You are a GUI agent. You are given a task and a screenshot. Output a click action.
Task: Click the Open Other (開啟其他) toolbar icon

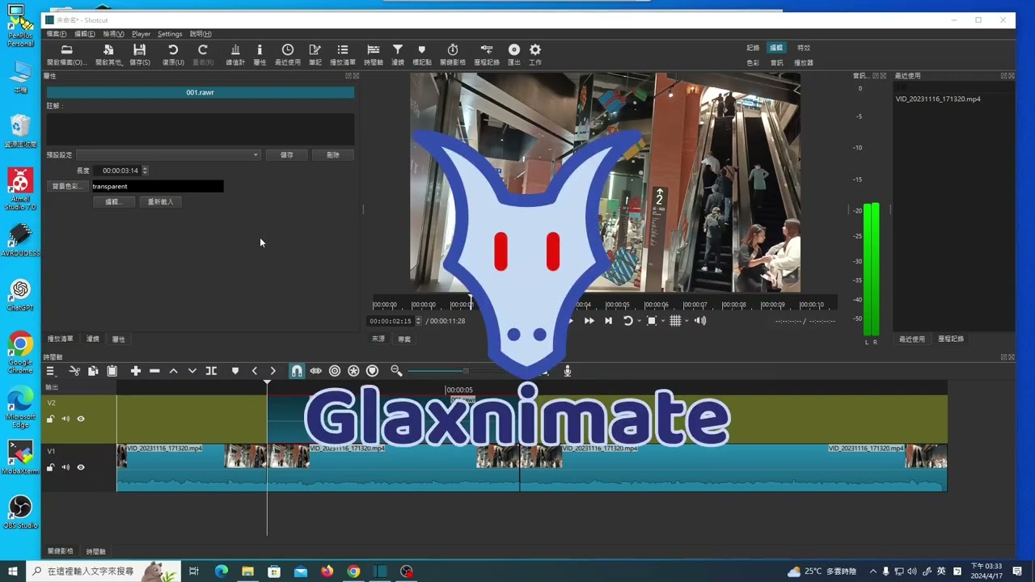[108, 50]
